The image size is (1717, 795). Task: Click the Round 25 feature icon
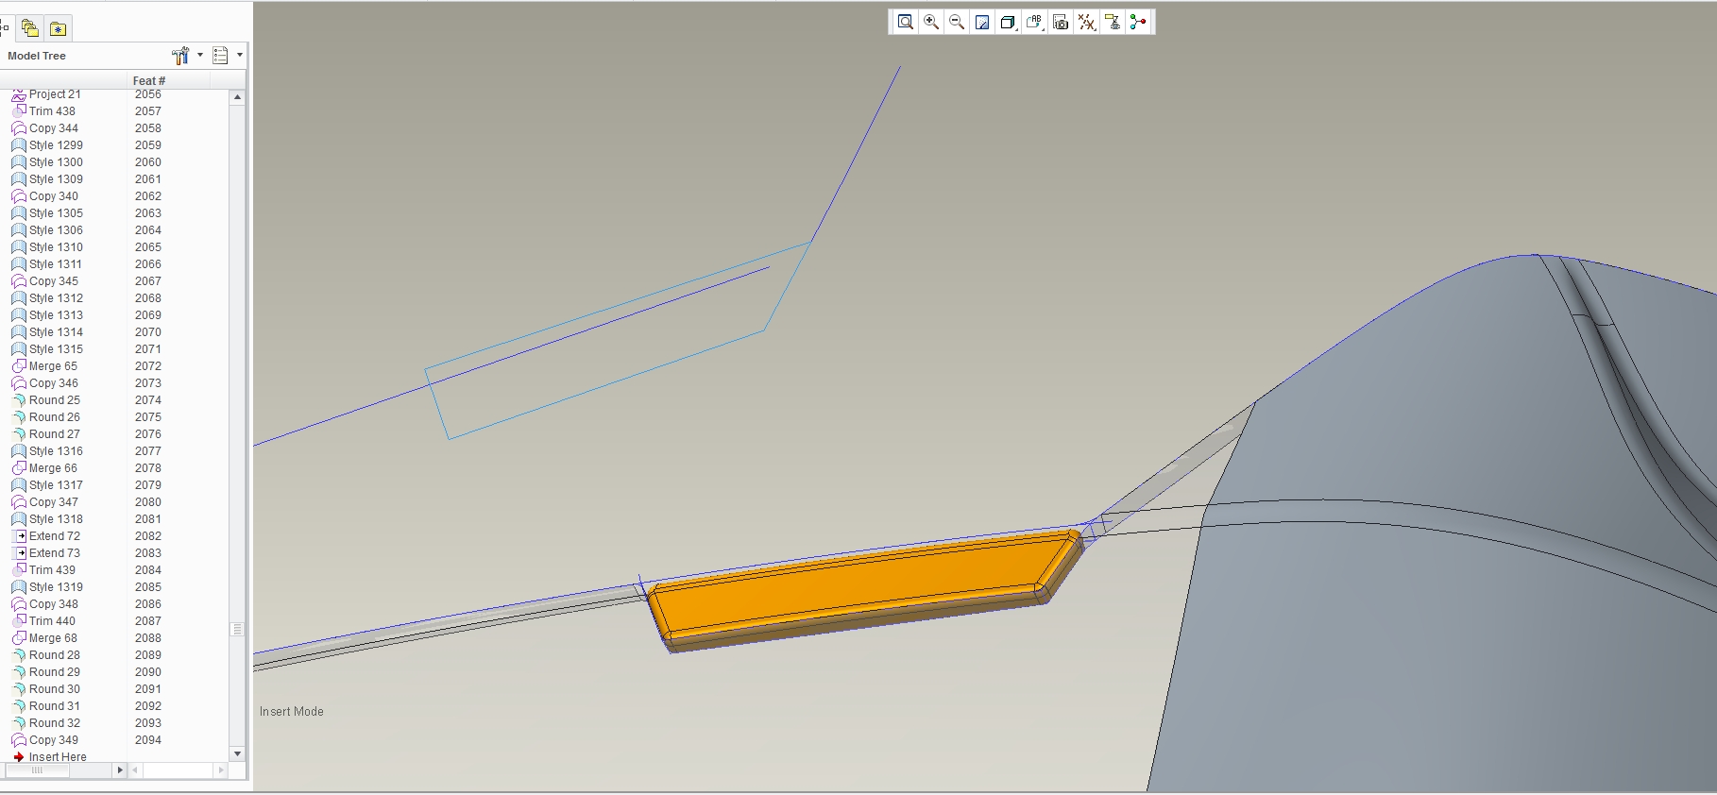(18, 400)
